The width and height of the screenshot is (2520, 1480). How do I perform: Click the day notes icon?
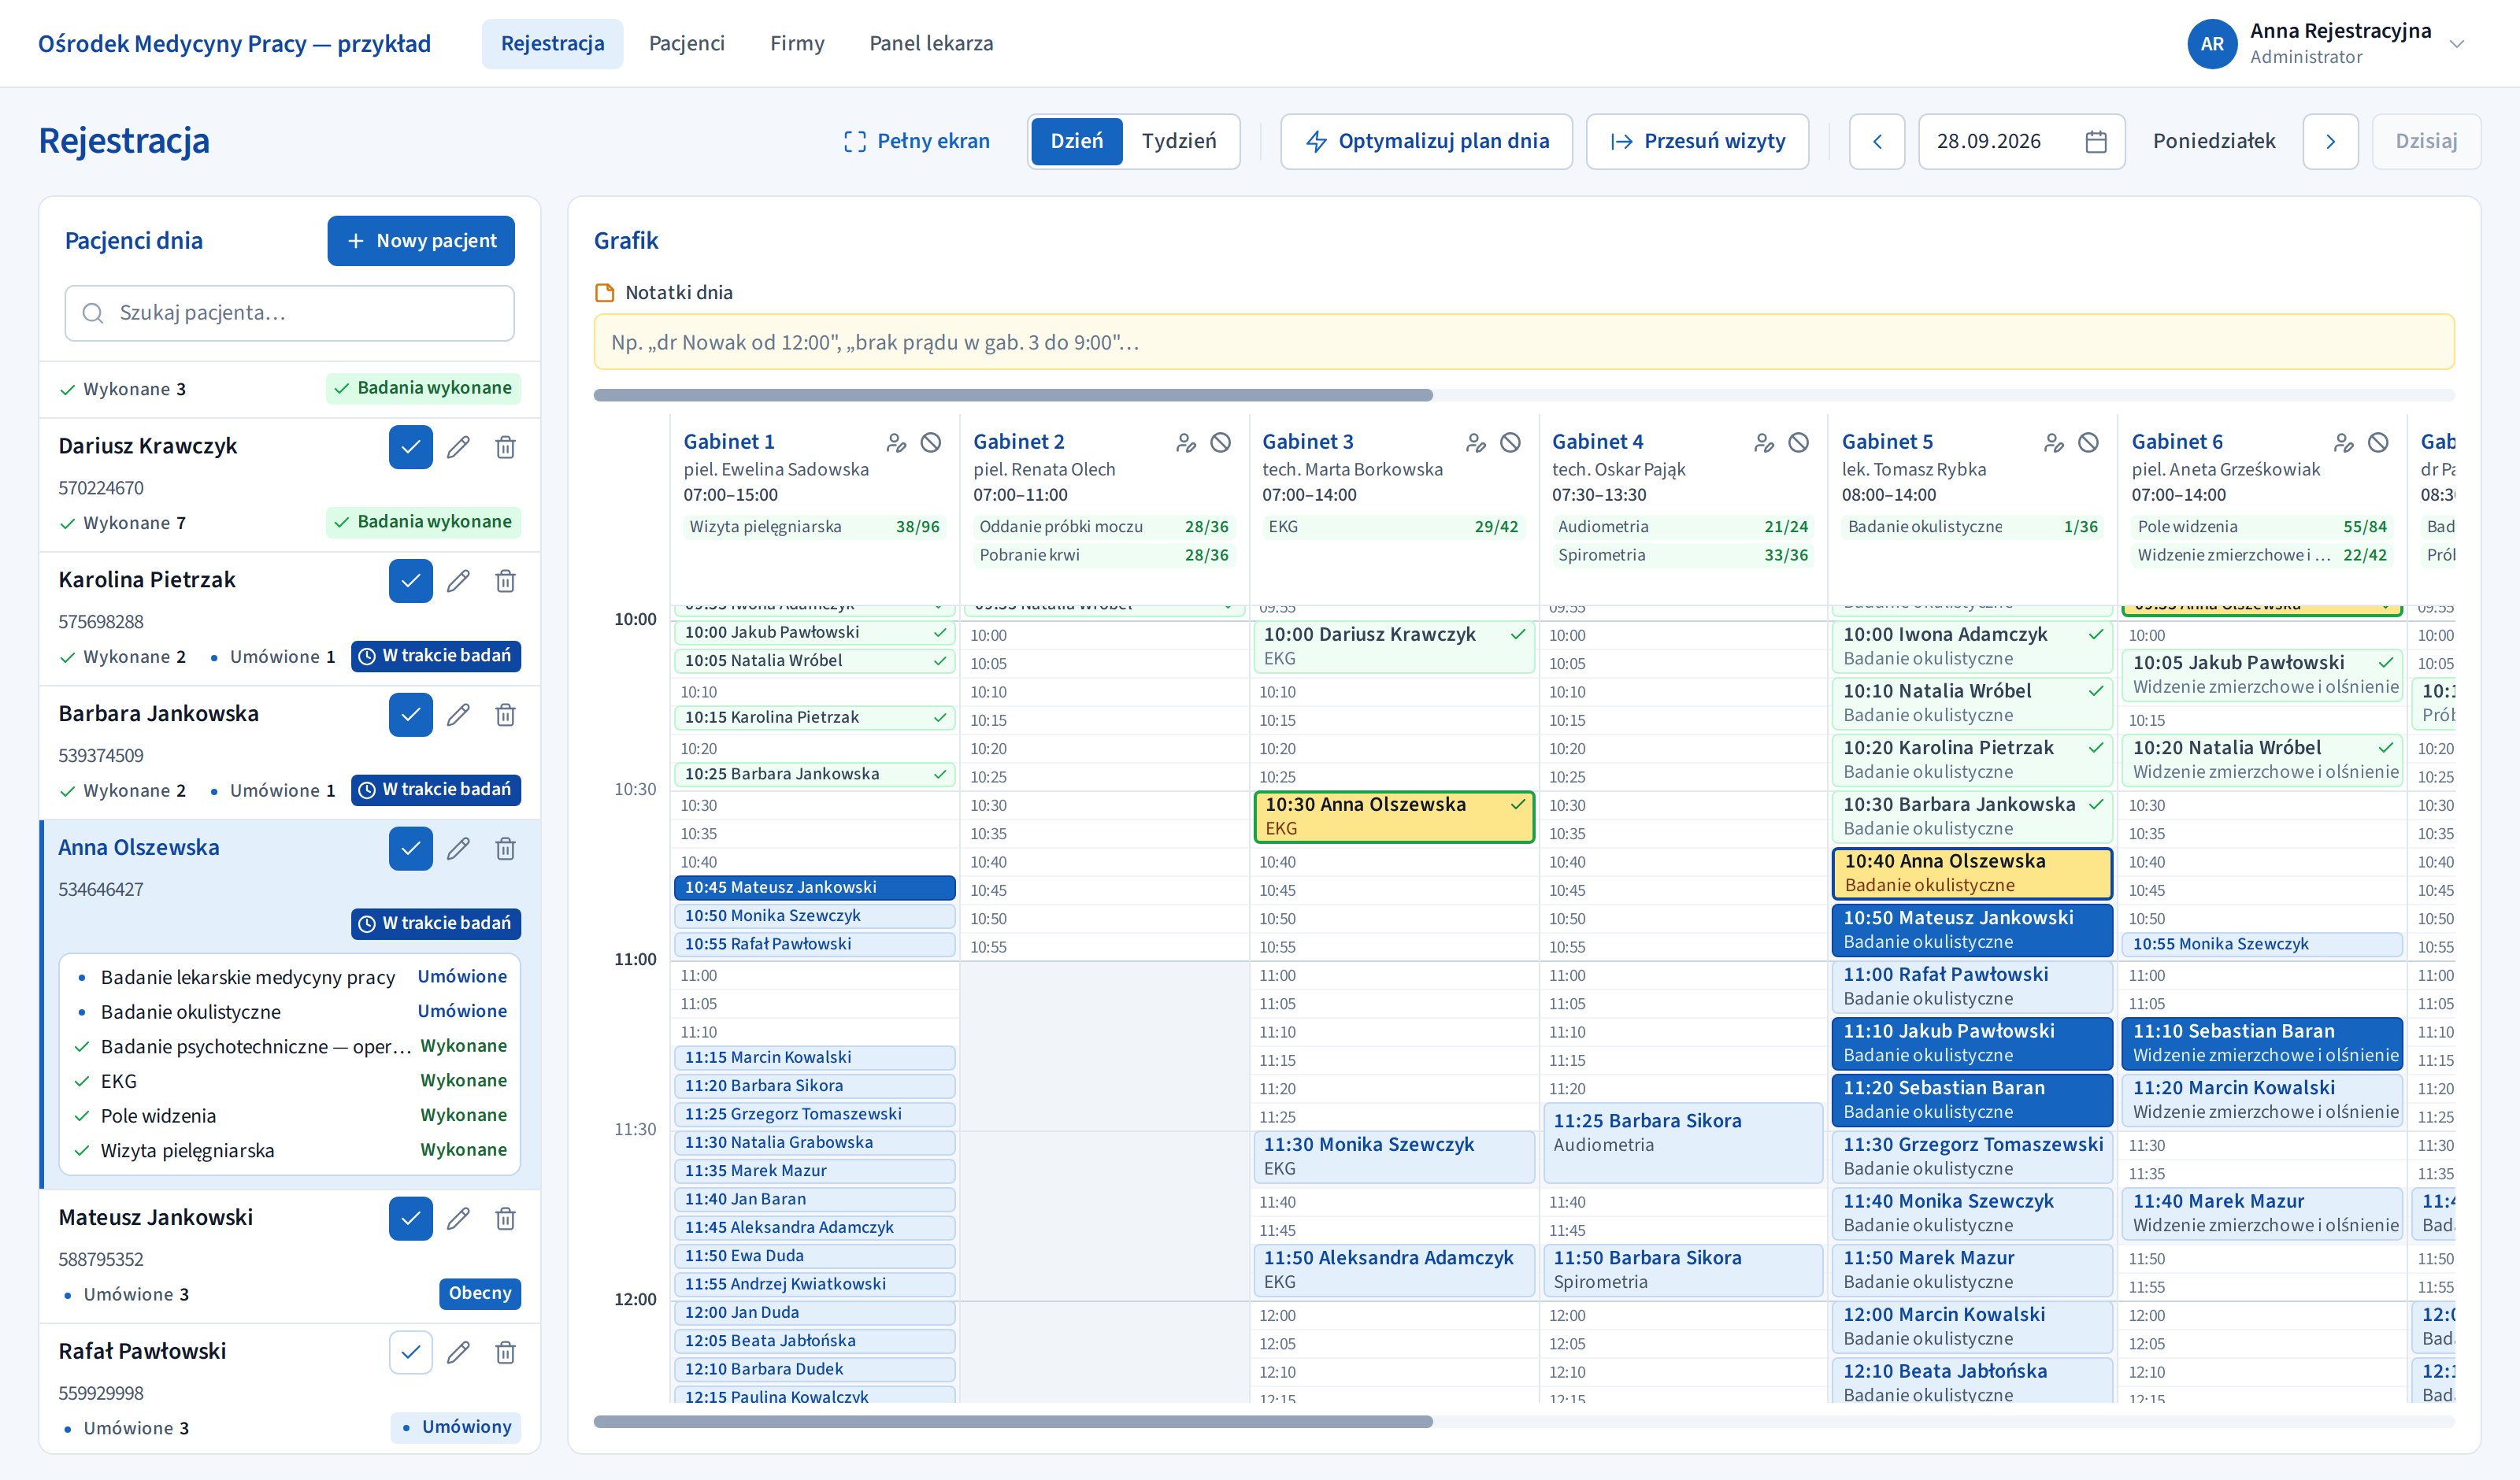click(x=605, y=292)
